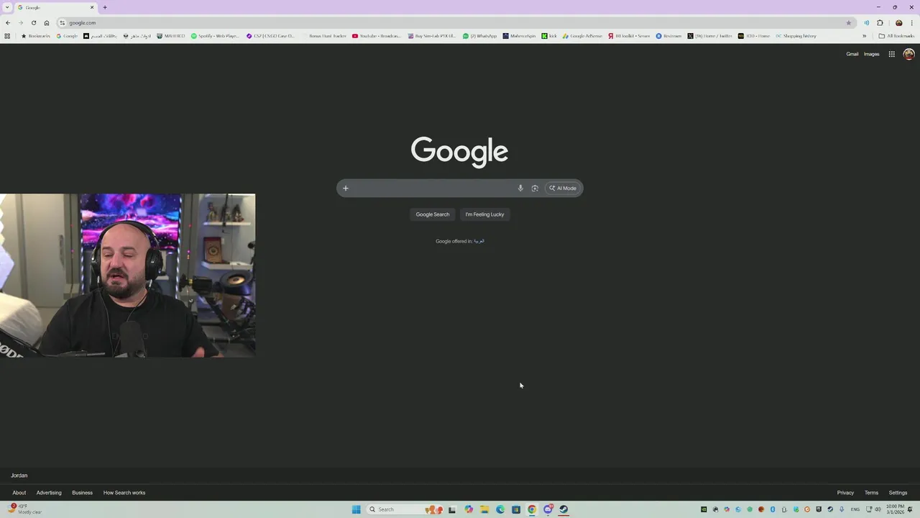The height and width of the screenshot is (518, 920).
Task: View site information icon in address bar
Action: click(x=63, y=22)
